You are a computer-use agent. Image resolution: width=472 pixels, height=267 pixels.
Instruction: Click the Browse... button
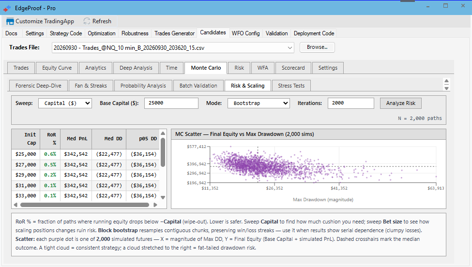click(x=317, y=47)
